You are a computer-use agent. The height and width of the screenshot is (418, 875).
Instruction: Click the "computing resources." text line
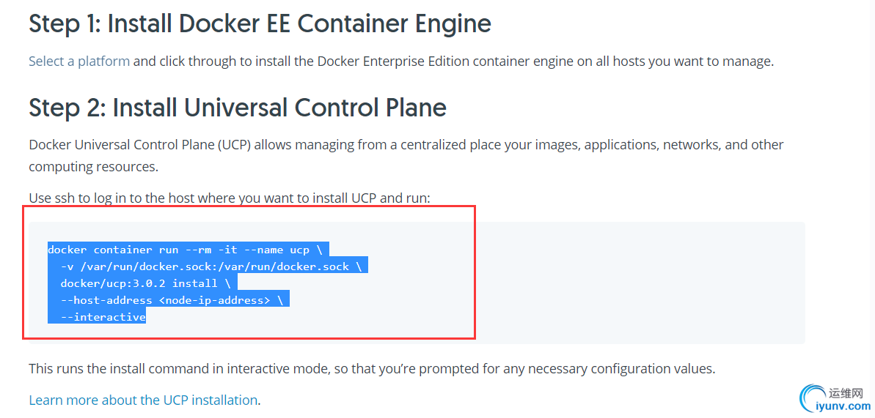(x=93, y=166)
